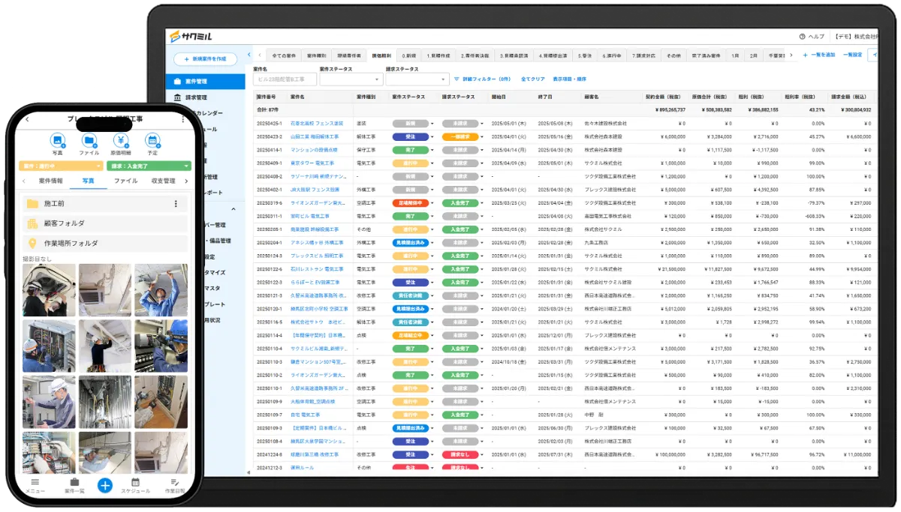Tap the blue plus add button on phone
The height and width of the screenshot is (512, 901).
[x=105, y=485]
